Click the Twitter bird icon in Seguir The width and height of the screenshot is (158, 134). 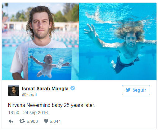click(x=128, y=90)
